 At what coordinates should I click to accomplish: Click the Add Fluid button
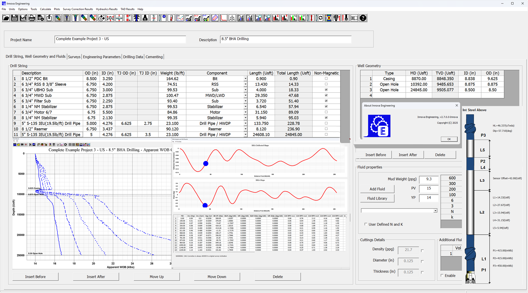click(x=377, y=189)
